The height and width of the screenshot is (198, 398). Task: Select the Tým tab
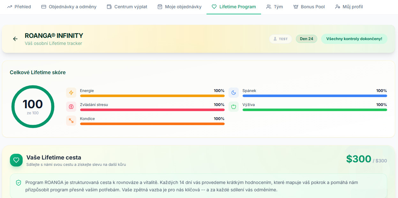(274, 7)
